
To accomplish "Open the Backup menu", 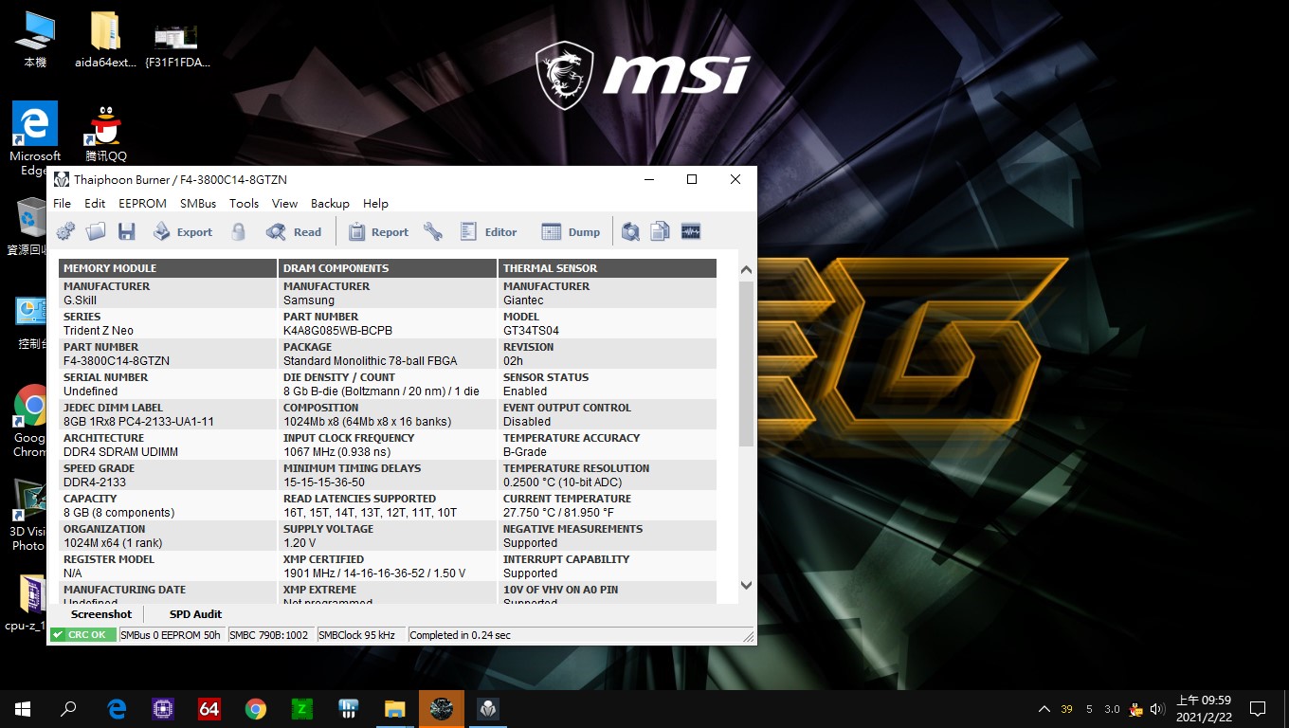I will tap(330, 203).
